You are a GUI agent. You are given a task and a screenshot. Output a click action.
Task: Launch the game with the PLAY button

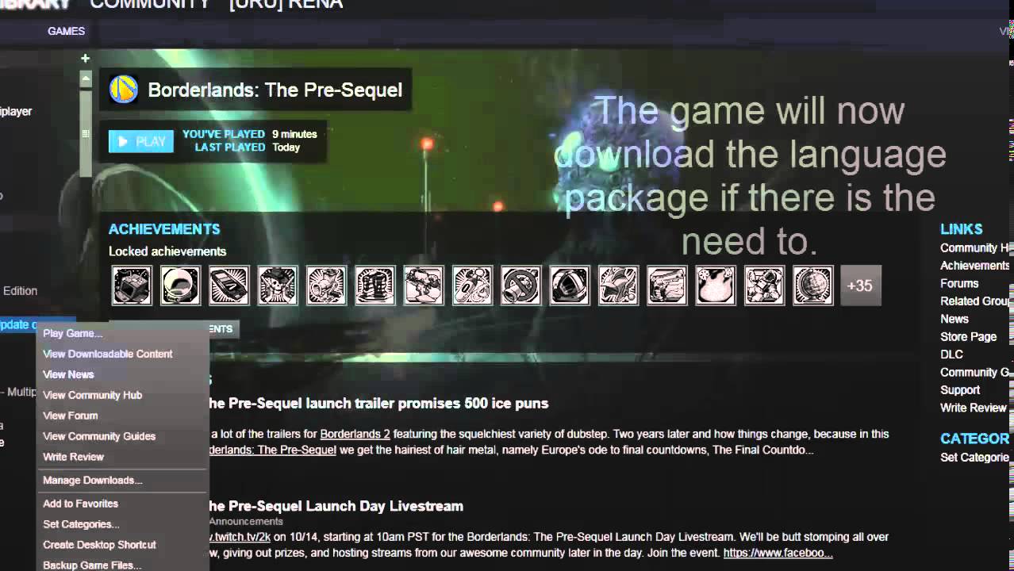tap(141, 141)
